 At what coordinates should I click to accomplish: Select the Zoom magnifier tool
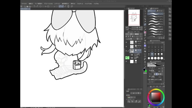point(145,11)
